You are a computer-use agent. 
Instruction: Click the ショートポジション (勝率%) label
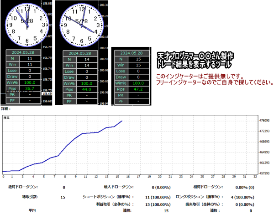[x=108, y=197]
